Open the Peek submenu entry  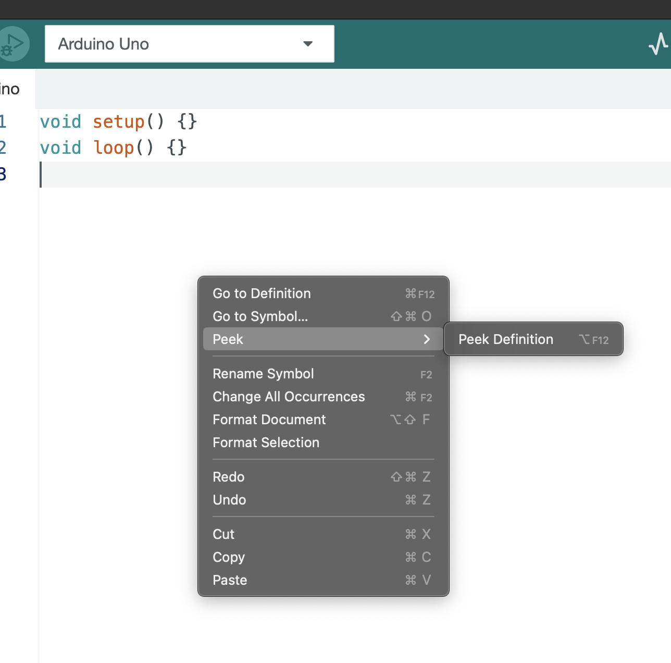(324, 339)
